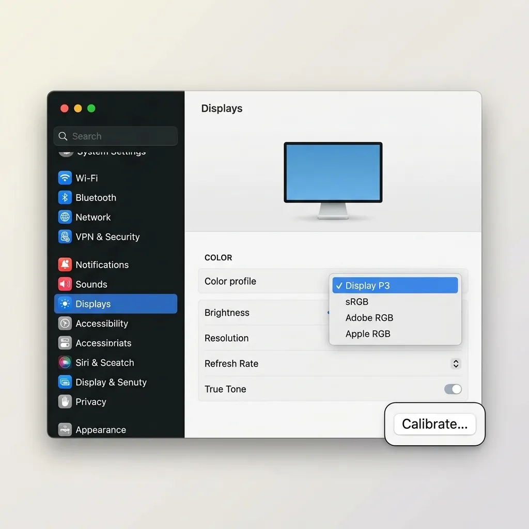This screenshot has width=529, height=529.
Task: Select Displays label in sidebar
Action: point(93,304)
